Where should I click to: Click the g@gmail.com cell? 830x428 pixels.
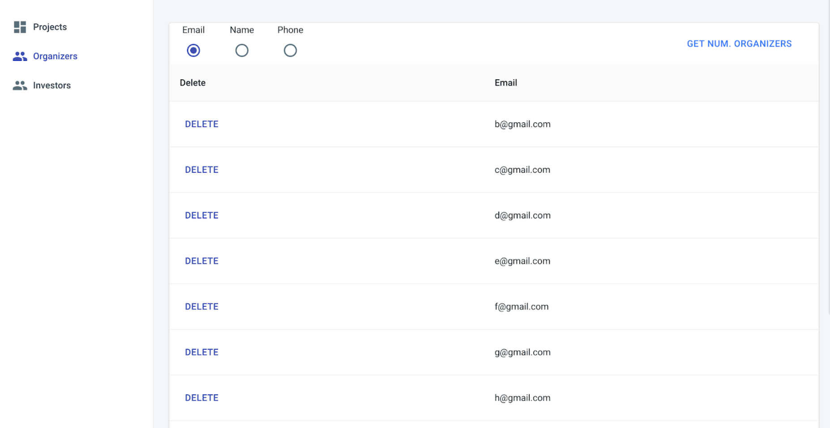[x=522, y=353]
